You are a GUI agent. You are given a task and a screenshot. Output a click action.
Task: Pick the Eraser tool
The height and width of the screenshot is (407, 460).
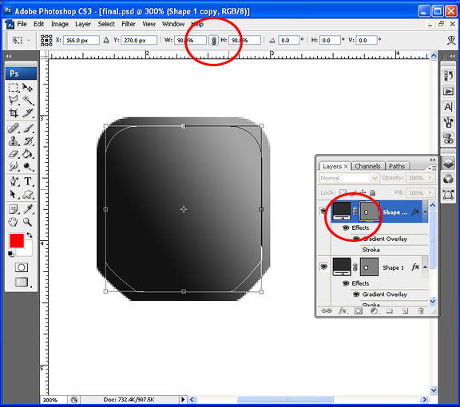[x=13, y=154]
